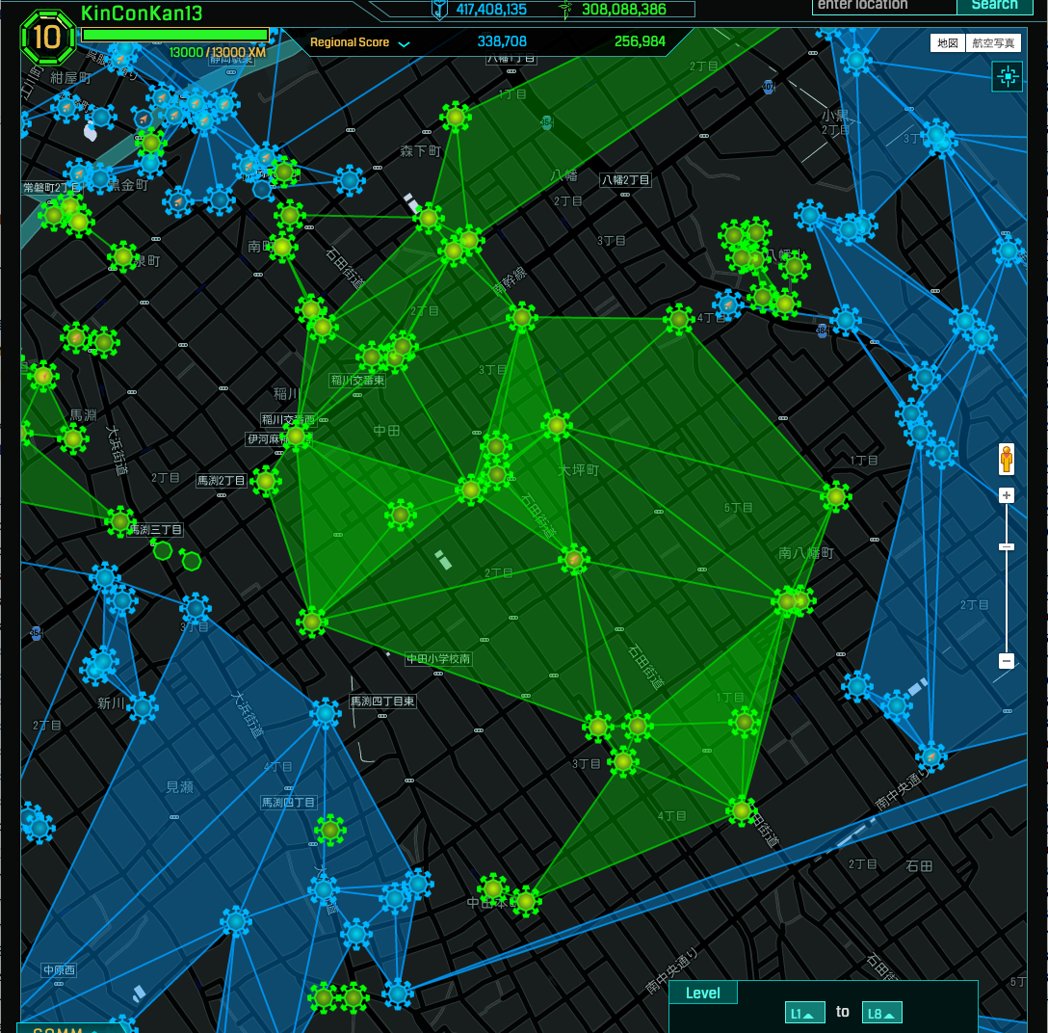Click the 308,088,386 Enlightened total

(x=623, y=10)
